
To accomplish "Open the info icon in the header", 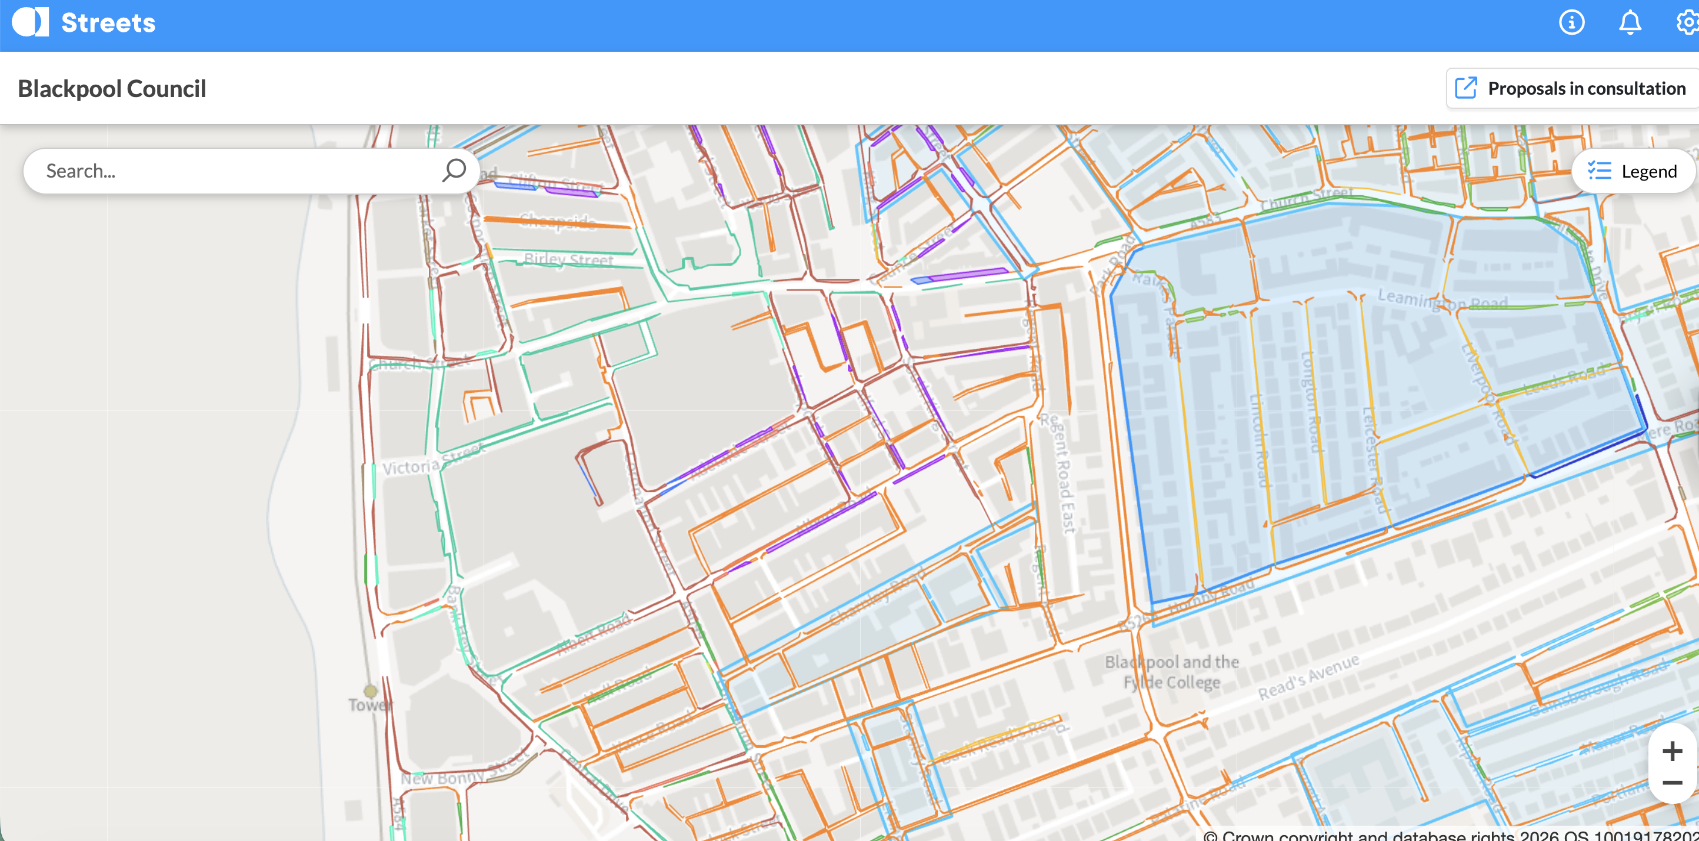I will point(1572,23).
